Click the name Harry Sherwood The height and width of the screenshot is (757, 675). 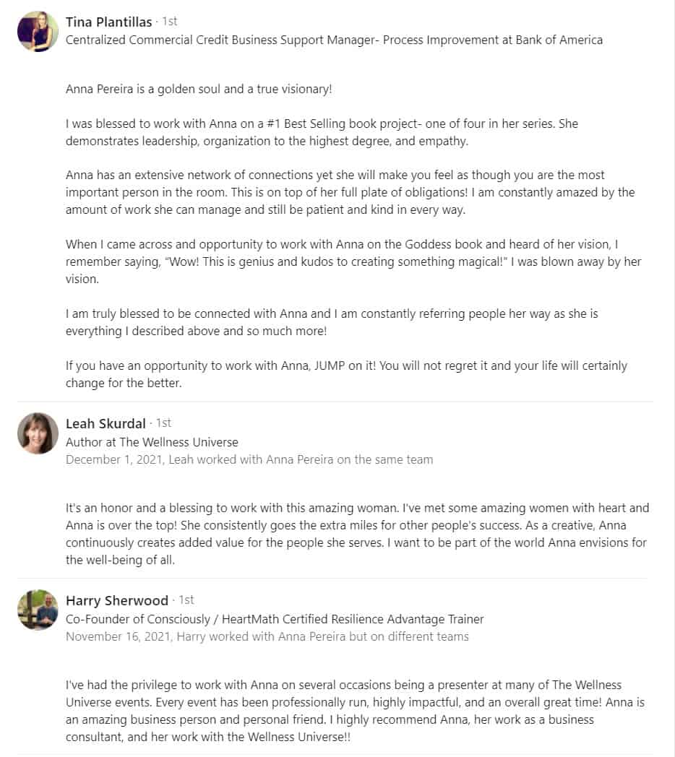[117, 600]
